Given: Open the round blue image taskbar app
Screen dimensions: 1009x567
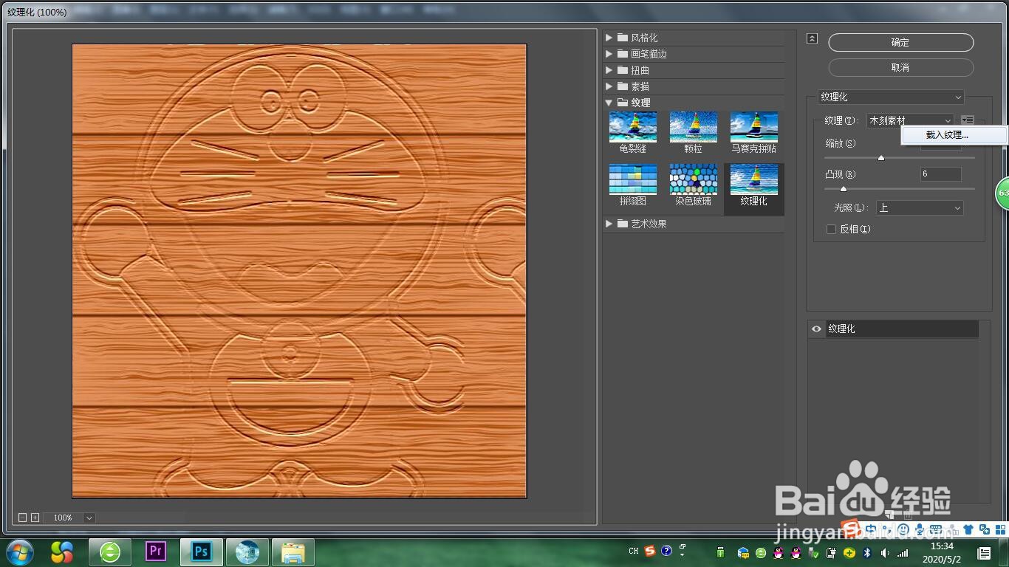Looking at the screenshot, I should pyautogui.click(x=247, y=551).
